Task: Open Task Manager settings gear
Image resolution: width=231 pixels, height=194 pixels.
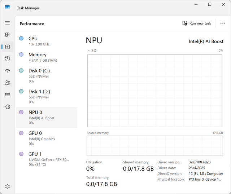Action: point(8,186)
